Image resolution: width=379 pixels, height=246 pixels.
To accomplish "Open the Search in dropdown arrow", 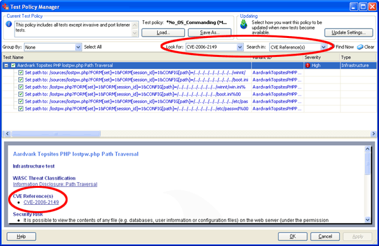I will click(x=323, y=47).
